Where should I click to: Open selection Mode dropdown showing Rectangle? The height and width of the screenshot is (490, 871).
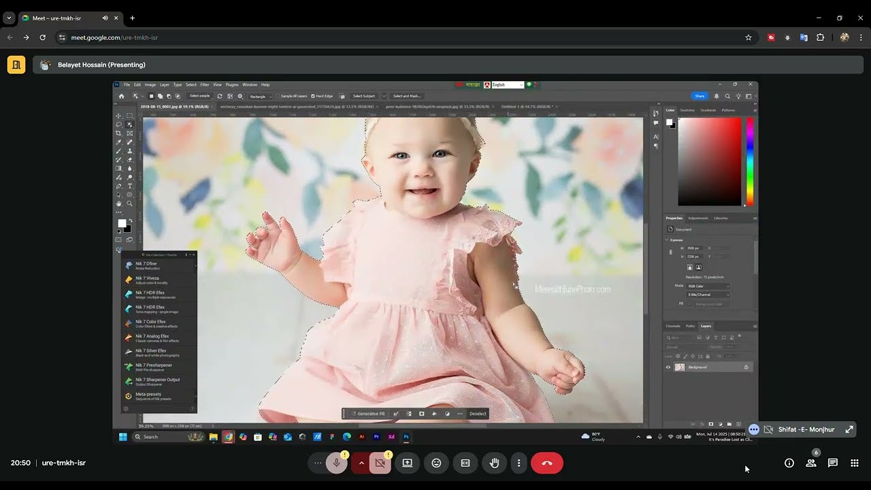tap(261, 96)
